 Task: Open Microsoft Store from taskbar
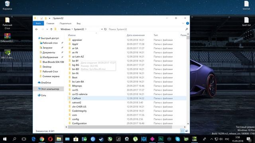tap(76, 139)
